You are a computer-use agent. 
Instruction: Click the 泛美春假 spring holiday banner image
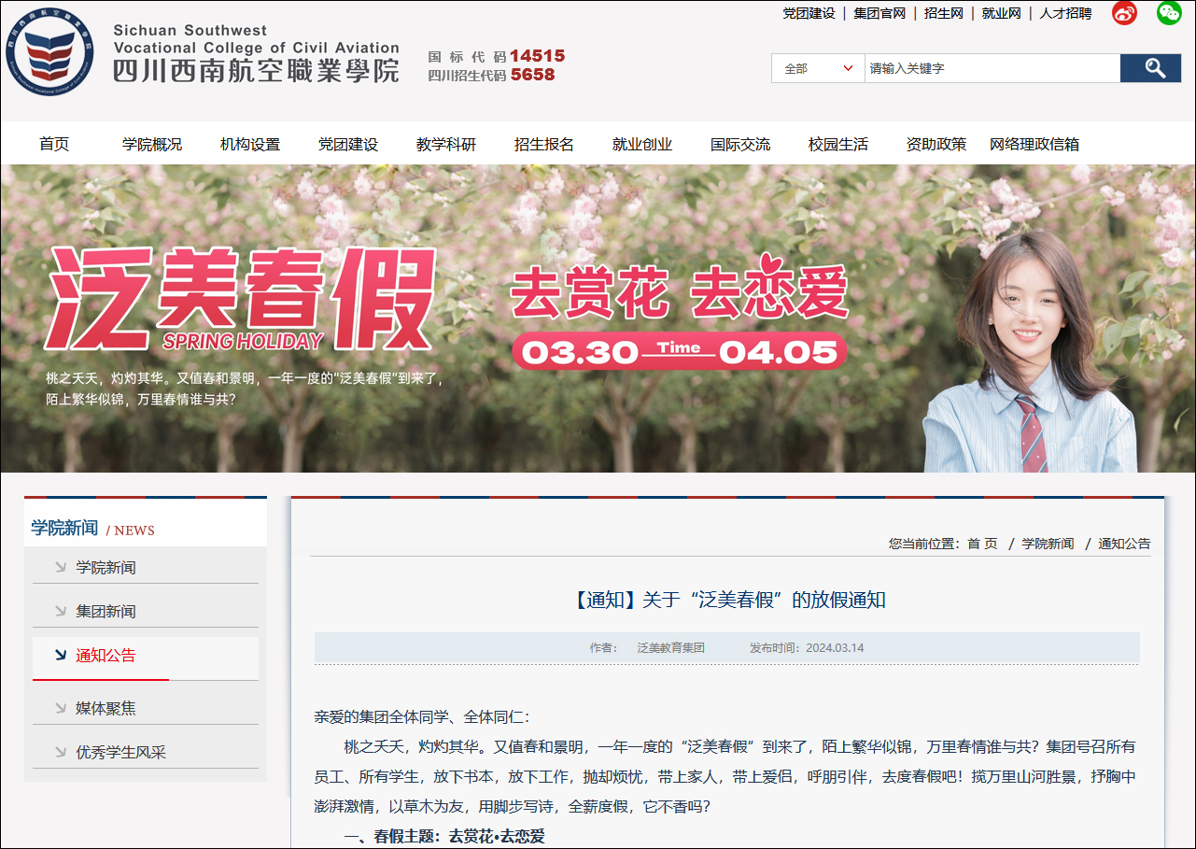pyautogui.click(x=598, y=318)
